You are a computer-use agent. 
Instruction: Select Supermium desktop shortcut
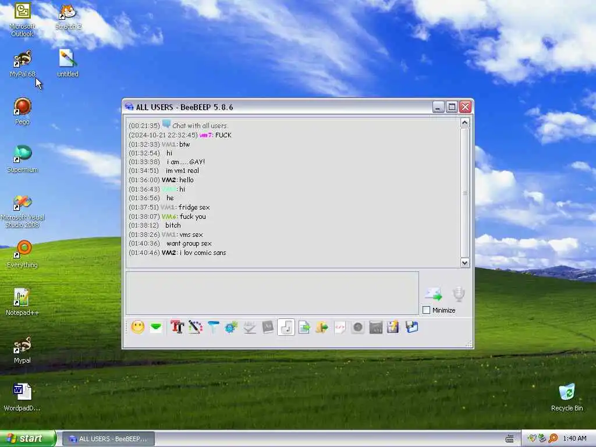coord(22,159)
